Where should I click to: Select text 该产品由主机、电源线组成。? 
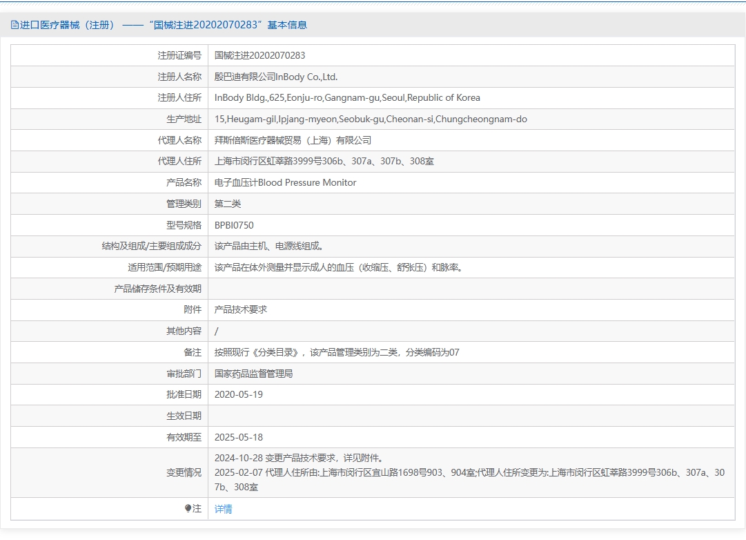click(x=269, y=247)
